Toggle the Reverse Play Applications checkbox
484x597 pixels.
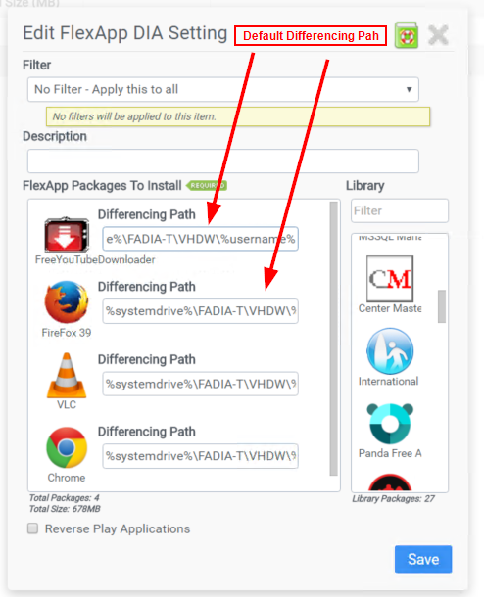tap(32, 528)
